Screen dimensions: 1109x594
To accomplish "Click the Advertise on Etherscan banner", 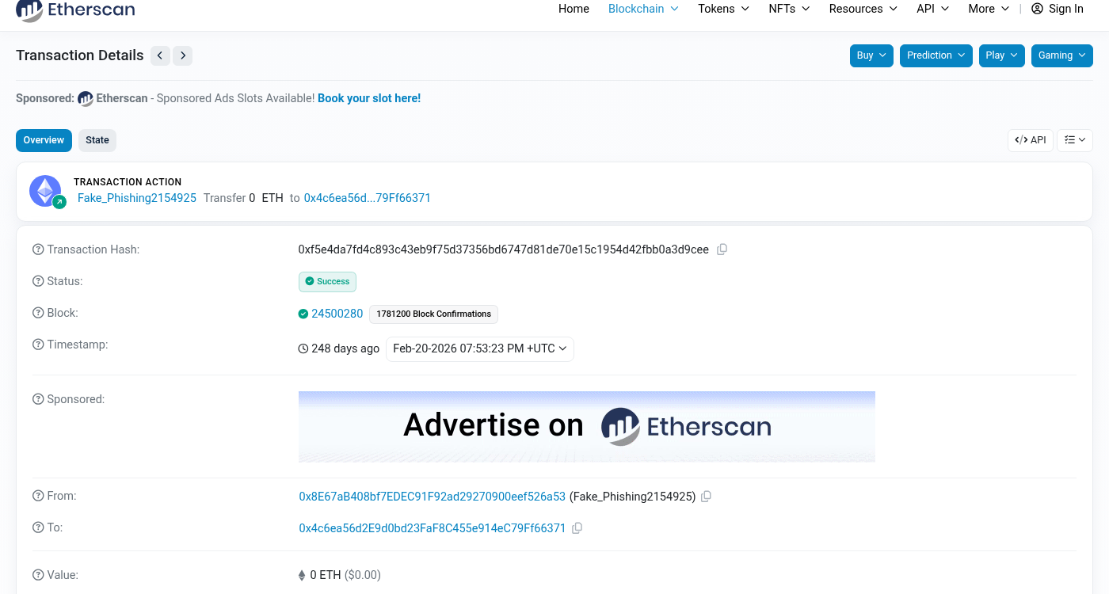I will [x=587, y=427].
